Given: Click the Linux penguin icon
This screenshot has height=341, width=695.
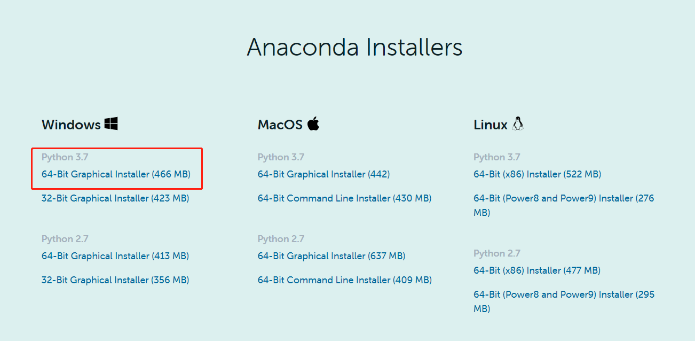Looking at the screenshot, I should click(x=518, y=123).
